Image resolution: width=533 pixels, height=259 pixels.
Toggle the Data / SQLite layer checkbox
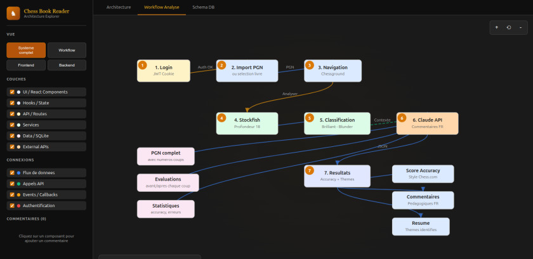(12, 136)
